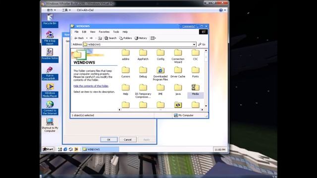Select the Run in Compatibility desktop icon
The height and width of the screenshot is (178, 317).
click(50, 73)
